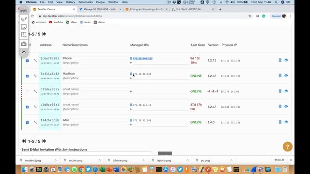Viewport: 310px width, 174px height.
Task: Hide iPhone member with crossed-eye icon
Action: point(286,60)
